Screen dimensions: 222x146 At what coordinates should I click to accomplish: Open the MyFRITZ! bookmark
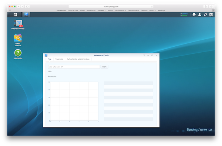tap(152, 10)
